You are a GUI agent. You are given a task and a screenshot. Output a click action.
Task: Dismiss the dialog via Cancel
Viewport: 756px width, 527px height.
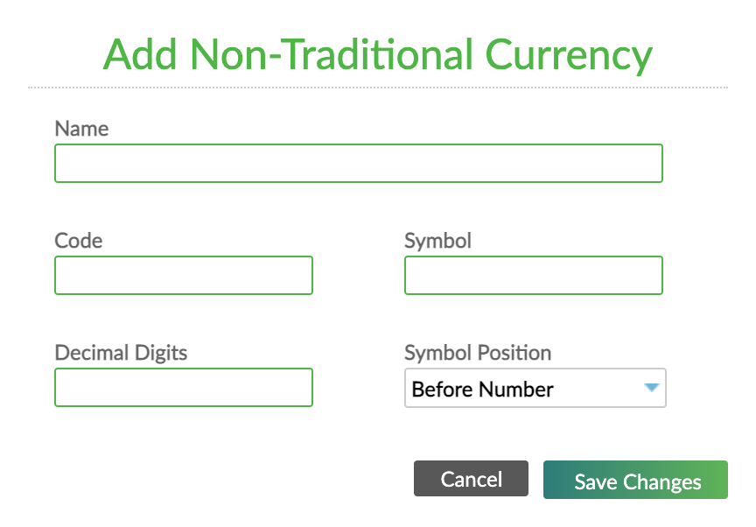pyautogui.click(x=471, y=479)
